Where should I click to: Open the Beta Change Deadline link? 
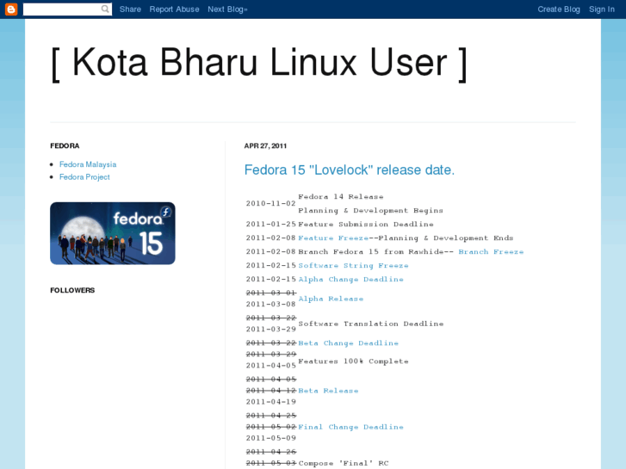click(348, 343)
